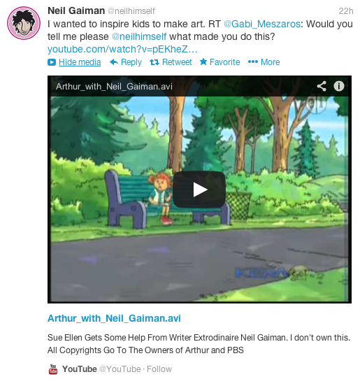Open the youtube.com/watch link
The width and height of the screenshot is (360, 379).
pos(122,50)
